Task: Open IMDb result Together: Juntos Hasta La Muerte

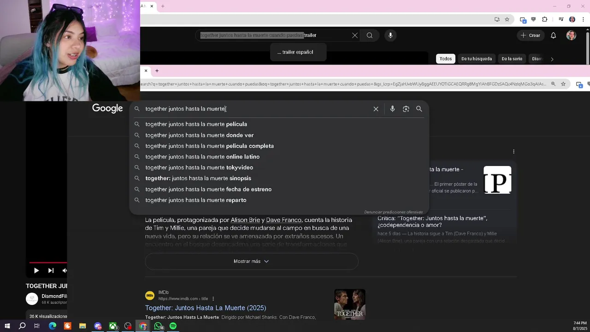Action: point(206,308)
